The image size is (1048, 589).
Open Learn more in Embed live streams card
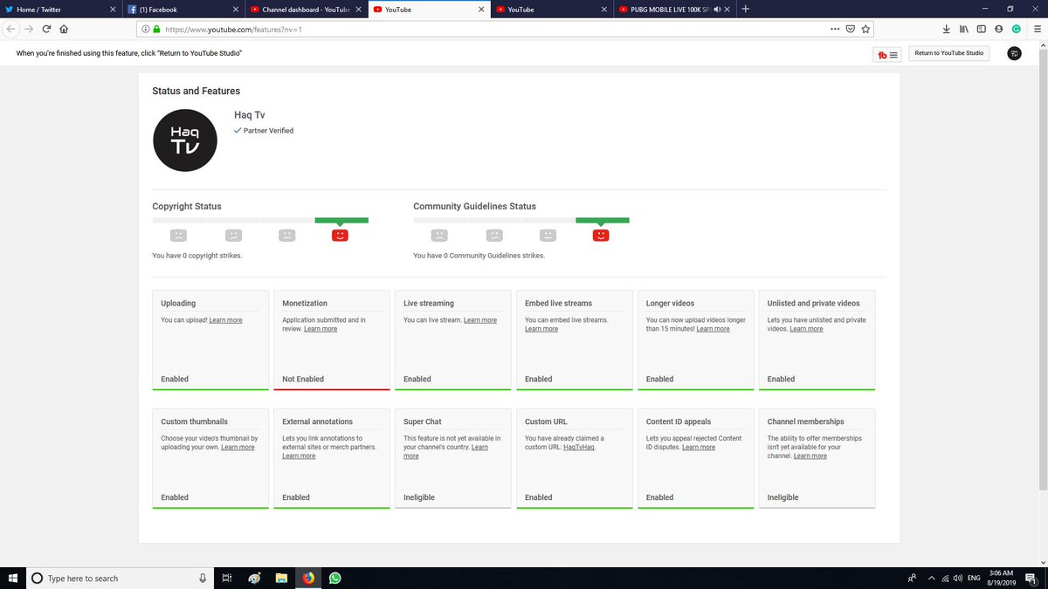click(x=541, y=329)
